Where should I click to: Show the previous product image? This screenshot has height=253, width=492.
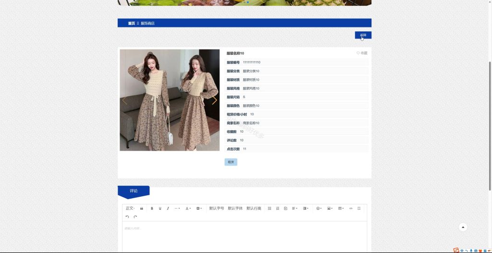coord(124,101)
